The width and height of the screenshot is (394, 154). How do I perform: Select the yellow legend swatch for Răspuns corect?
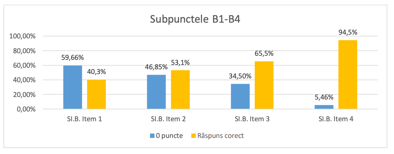[x=194, y=136]
